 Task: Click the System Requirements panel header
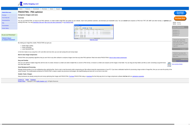point(180,27)
